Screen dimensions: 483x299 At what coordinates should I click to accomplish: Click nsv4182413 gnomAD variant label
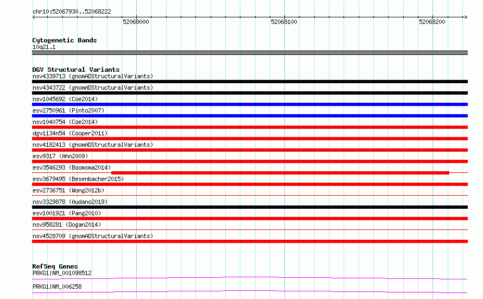click(x=93, y=145)
